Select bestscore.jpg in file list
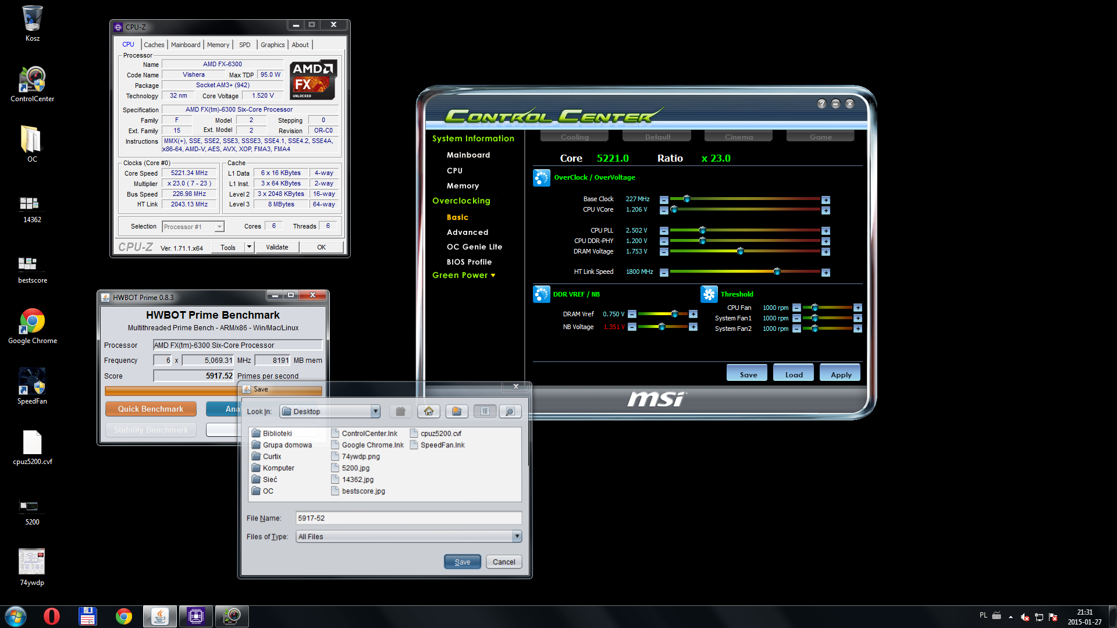Screen dimensions: 1117x628 [358, 491]
